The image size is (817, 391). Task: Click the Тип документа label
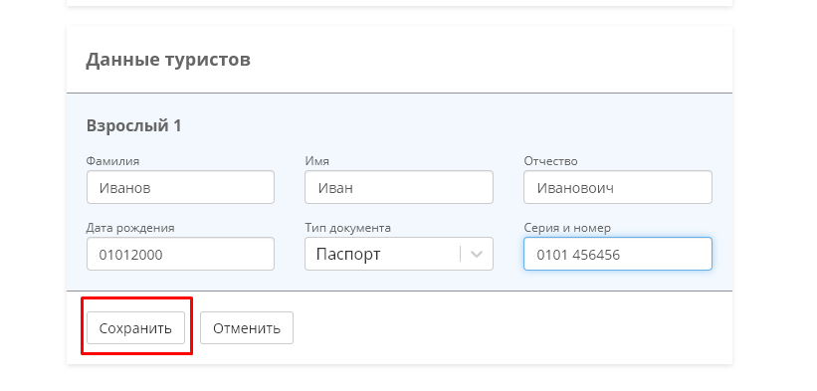(x=347, y=228)
